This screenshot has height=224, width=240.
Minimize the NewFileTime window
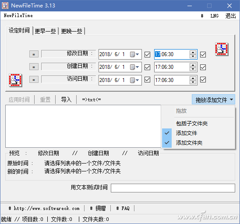click(190, 6)
